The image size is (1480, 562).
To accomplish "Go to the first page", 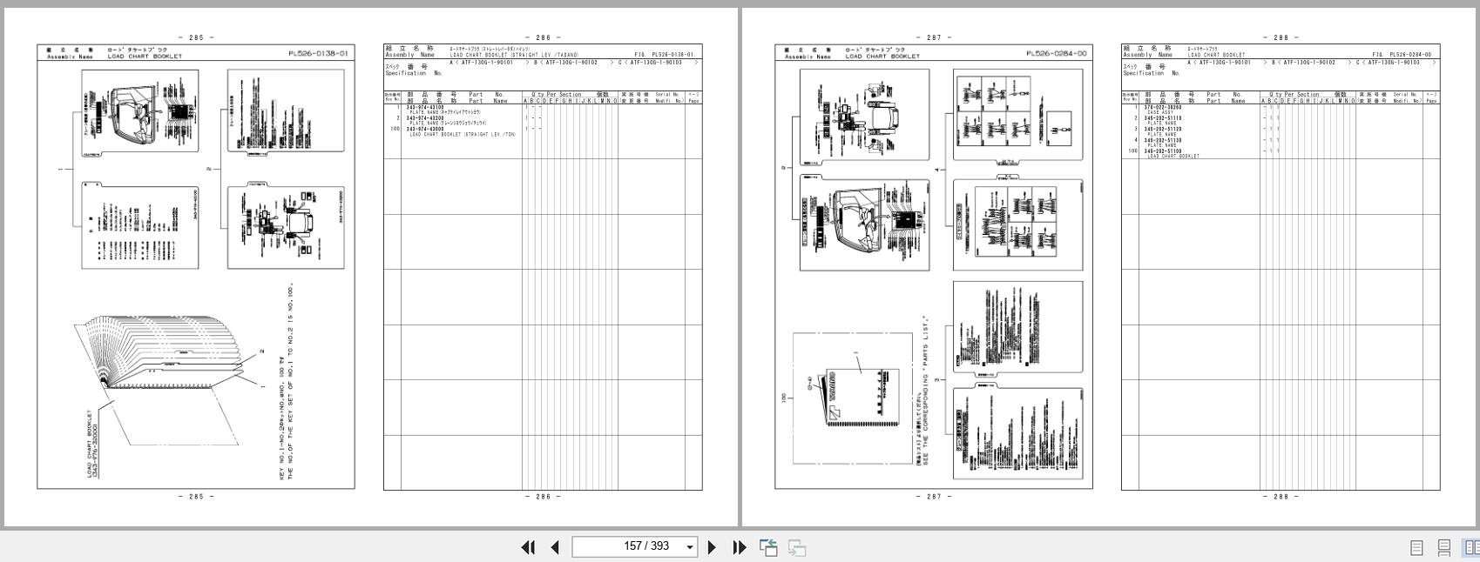I will point(528,547).
